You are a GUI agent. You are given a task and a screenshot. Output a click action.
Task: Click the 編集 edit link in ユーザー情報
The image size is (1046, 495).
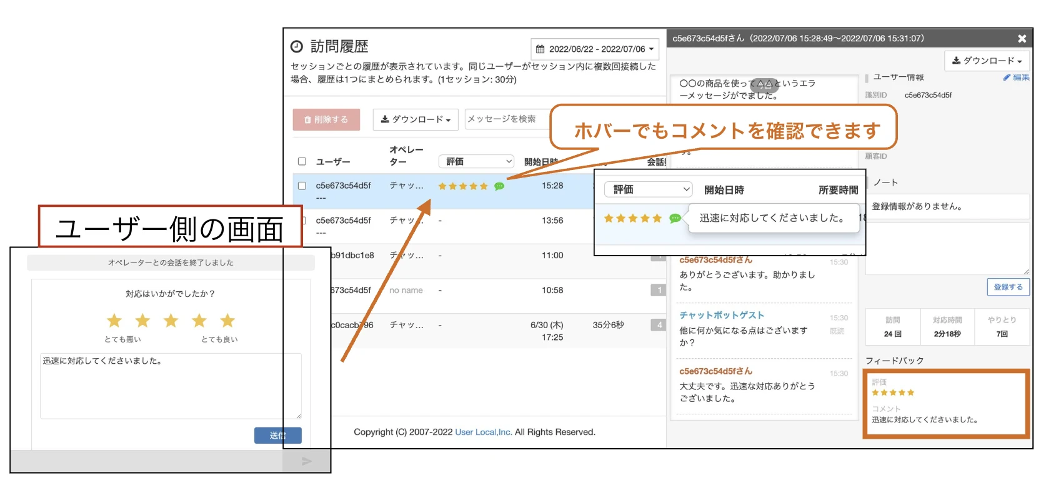click(x=1017, y=77)
